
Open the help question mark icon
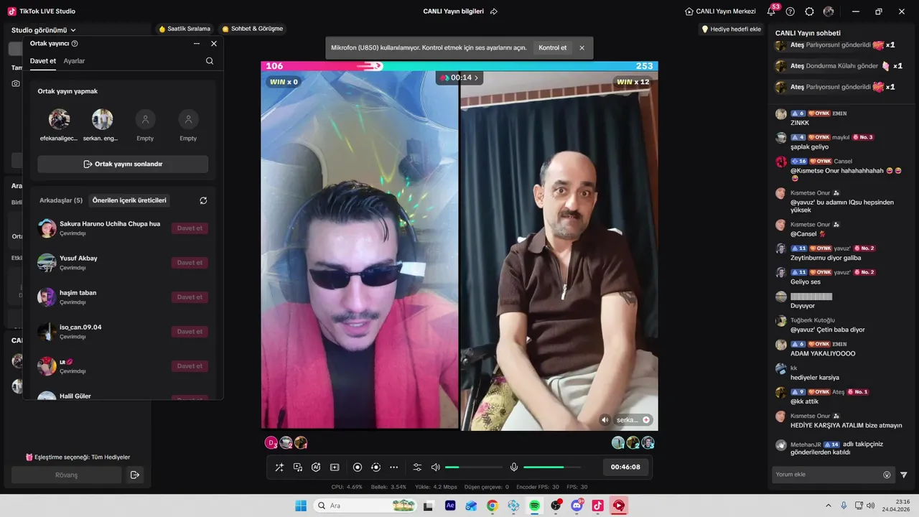[790, 11]
